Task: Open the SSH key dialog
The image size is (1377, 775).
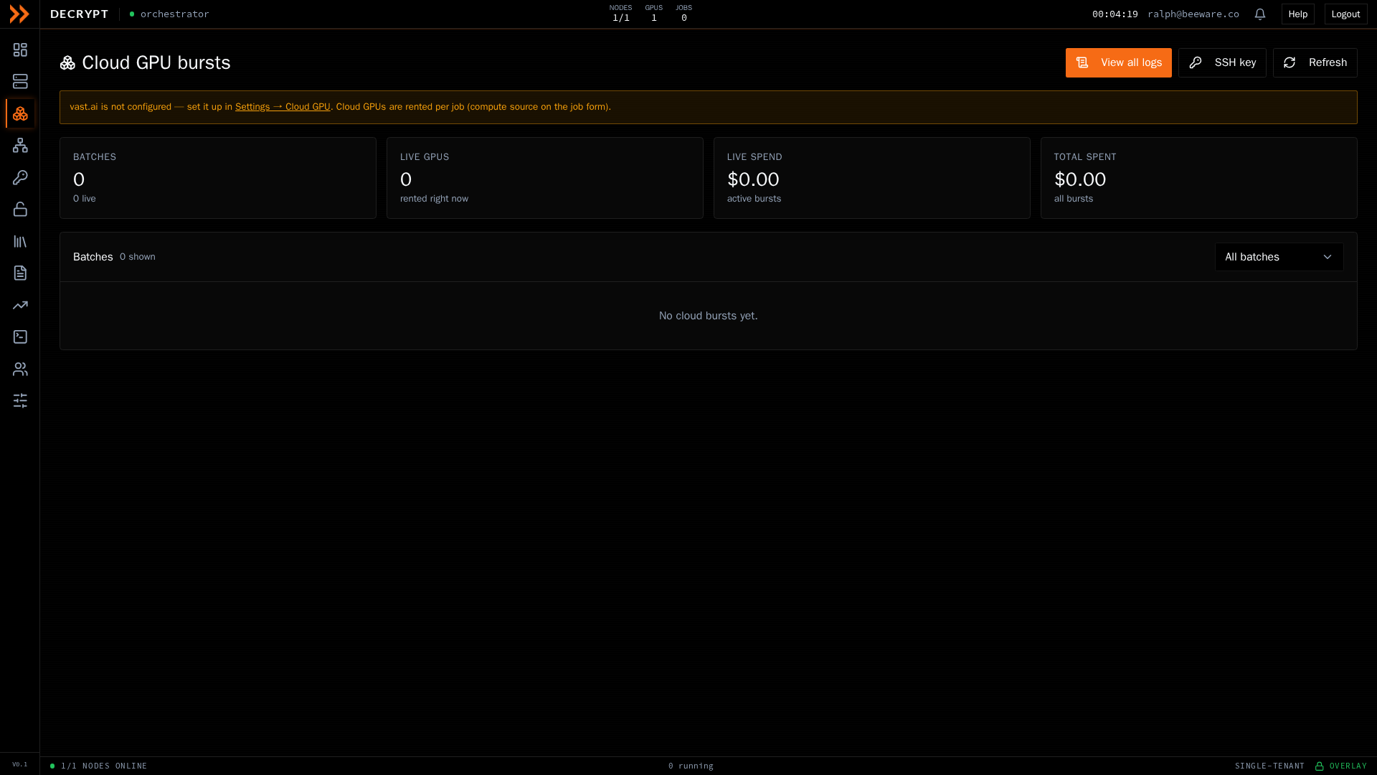Action: pyautogui.click(x=1222, y=62)
